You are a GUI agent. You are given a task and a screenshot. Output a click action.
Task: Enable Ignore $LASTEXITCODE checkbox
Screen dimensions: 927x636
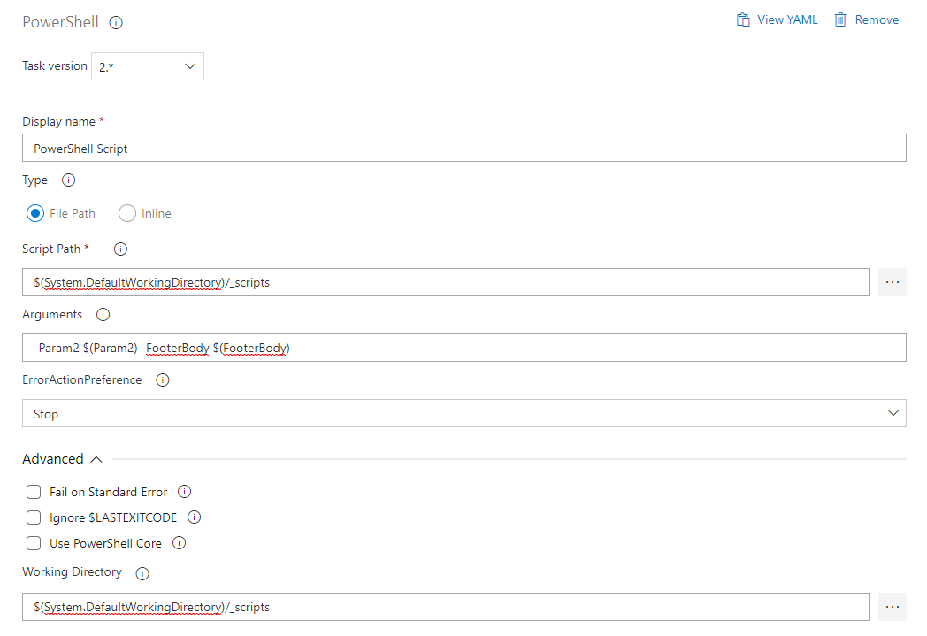[34, 517]
